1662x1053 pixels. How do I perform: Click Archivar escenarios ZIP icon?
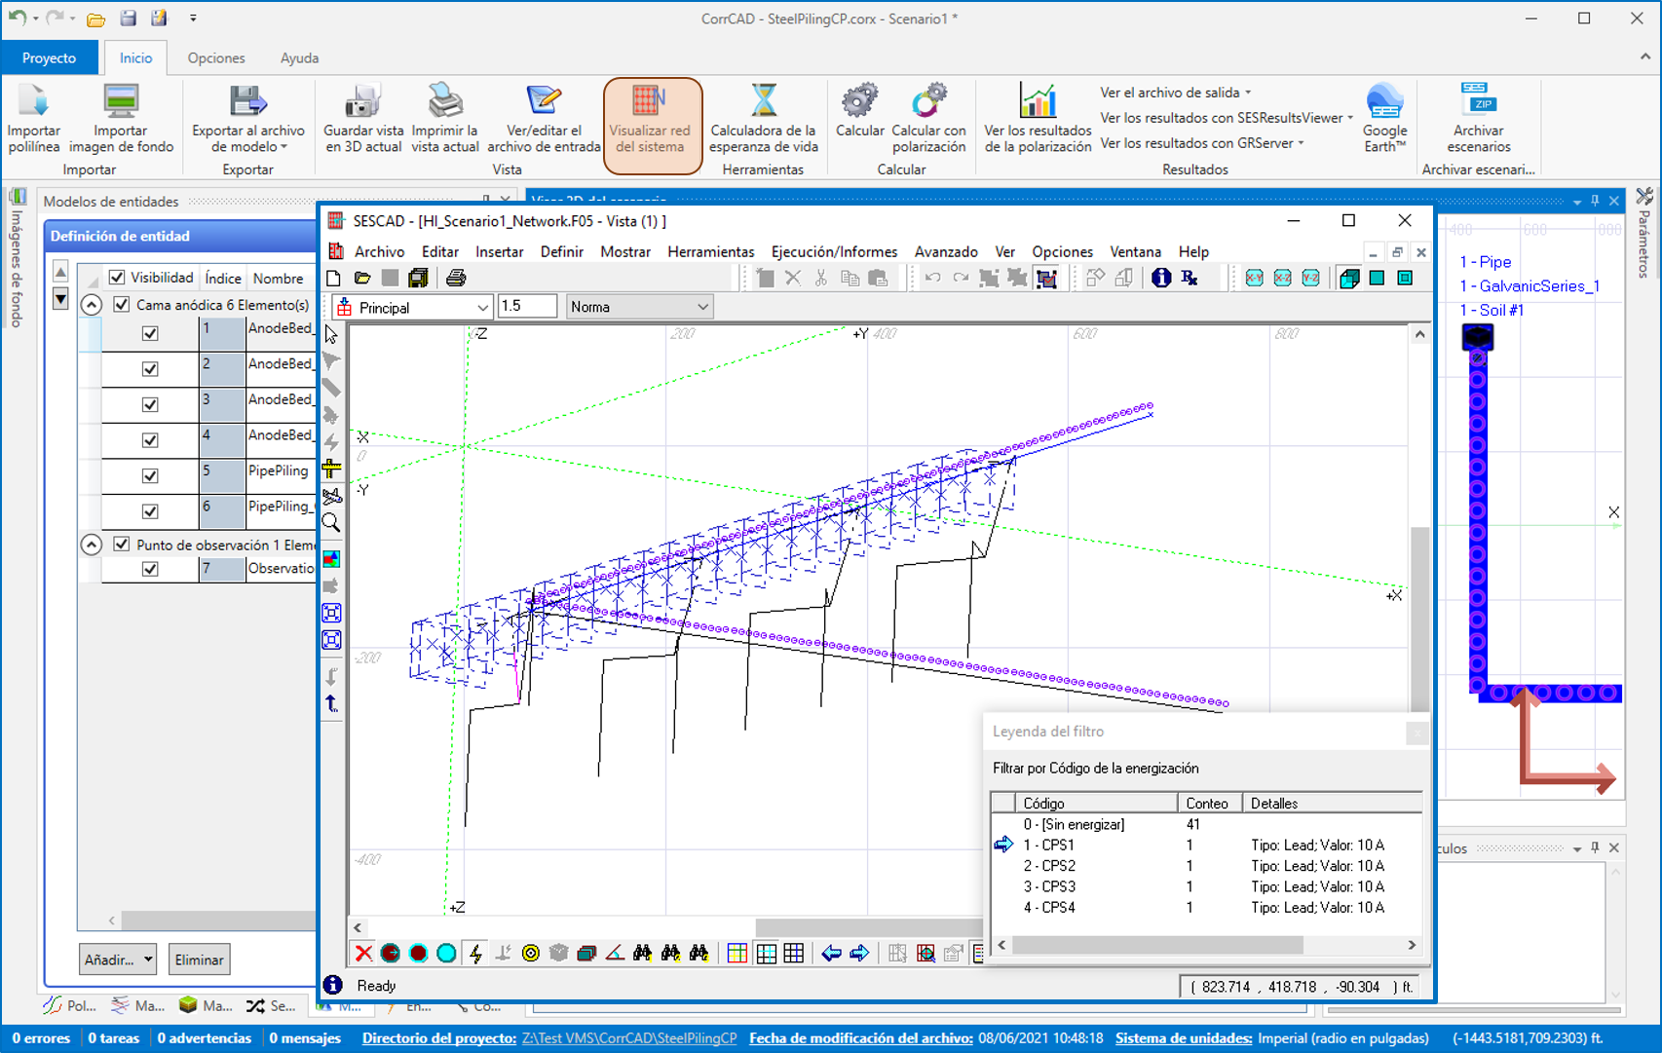tap(1479, 99)
